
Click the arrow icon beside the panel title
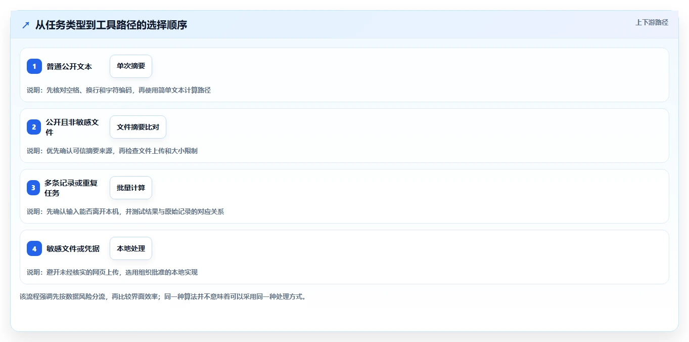26,25
